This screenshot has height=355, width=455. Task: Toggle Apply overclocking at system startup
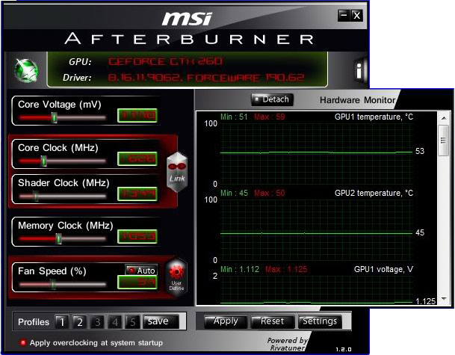[x=23, y=342]
